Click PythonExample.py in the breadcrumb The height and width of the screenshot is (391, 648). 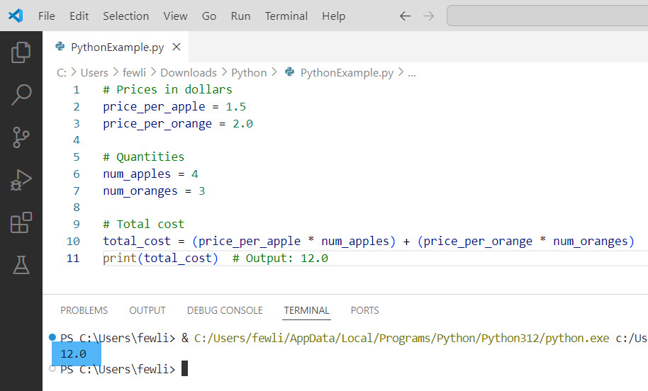347,73
